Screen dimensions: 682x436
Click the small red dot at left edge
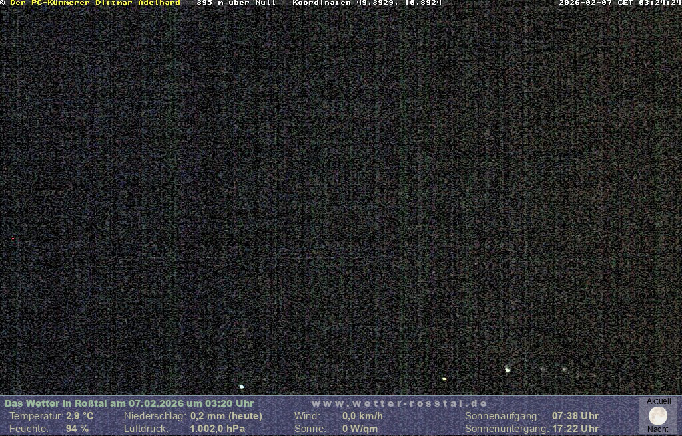tap(13, 239)
